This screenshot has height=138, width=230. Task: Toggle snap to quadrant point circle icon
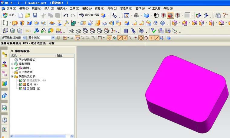coord(146,38)
